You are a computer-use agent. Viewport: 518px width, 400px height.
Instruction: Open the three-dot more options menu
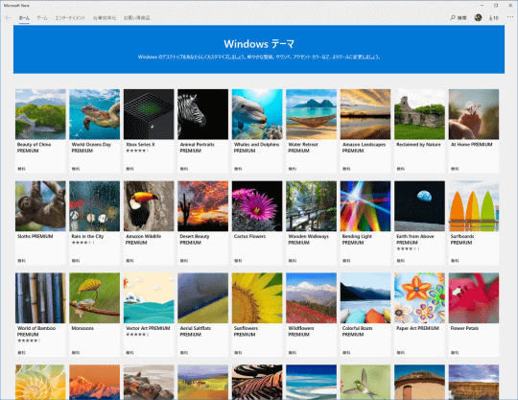pyautogui.click(x=509, y=17)
